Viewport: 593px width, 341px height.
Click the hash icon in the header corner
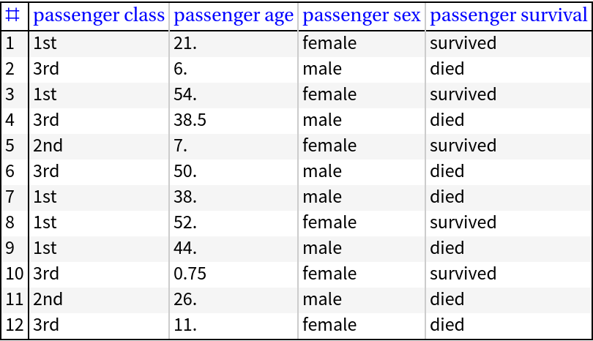13,15
